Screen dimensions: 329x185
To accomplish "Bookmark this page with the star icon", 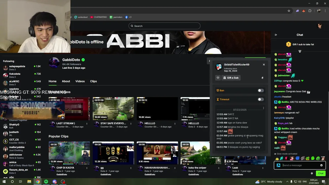I will tap(289, 11).
